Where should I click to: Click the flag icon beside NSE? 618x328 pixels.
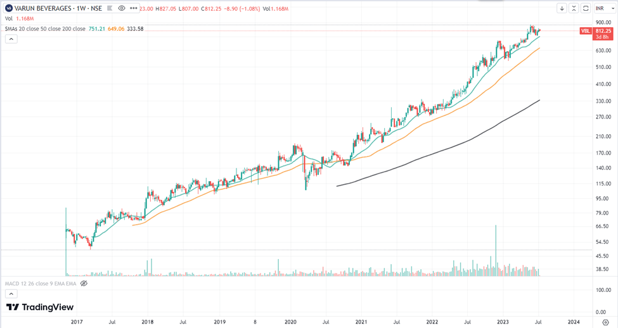click(x=110, y=8)
